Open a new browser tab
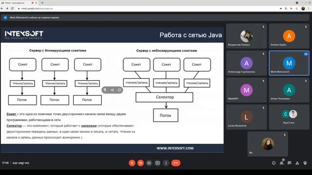312x175 pixels. (42, 3)
